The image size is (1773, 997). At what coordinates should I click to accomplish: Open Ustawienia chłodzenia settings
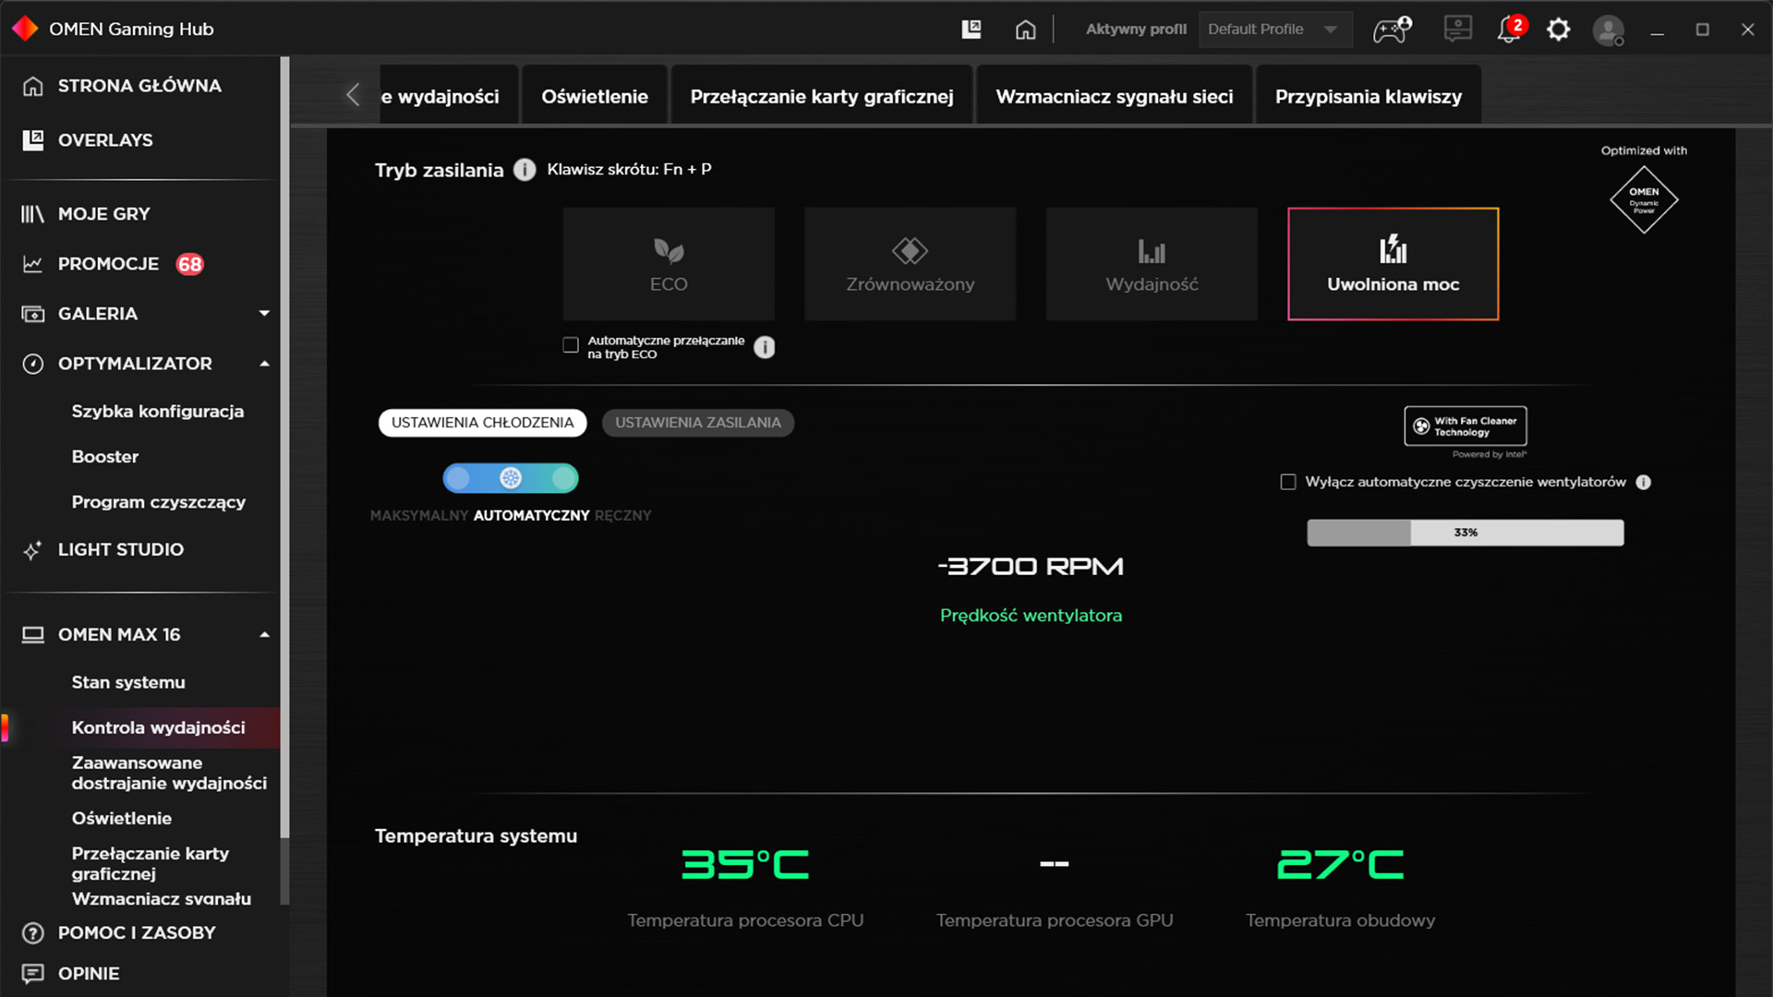click(x=483, y=423)
